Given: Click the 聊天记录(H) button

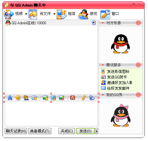Looking at the screenshot, I should pyautogui.click(x=16, y=131).
